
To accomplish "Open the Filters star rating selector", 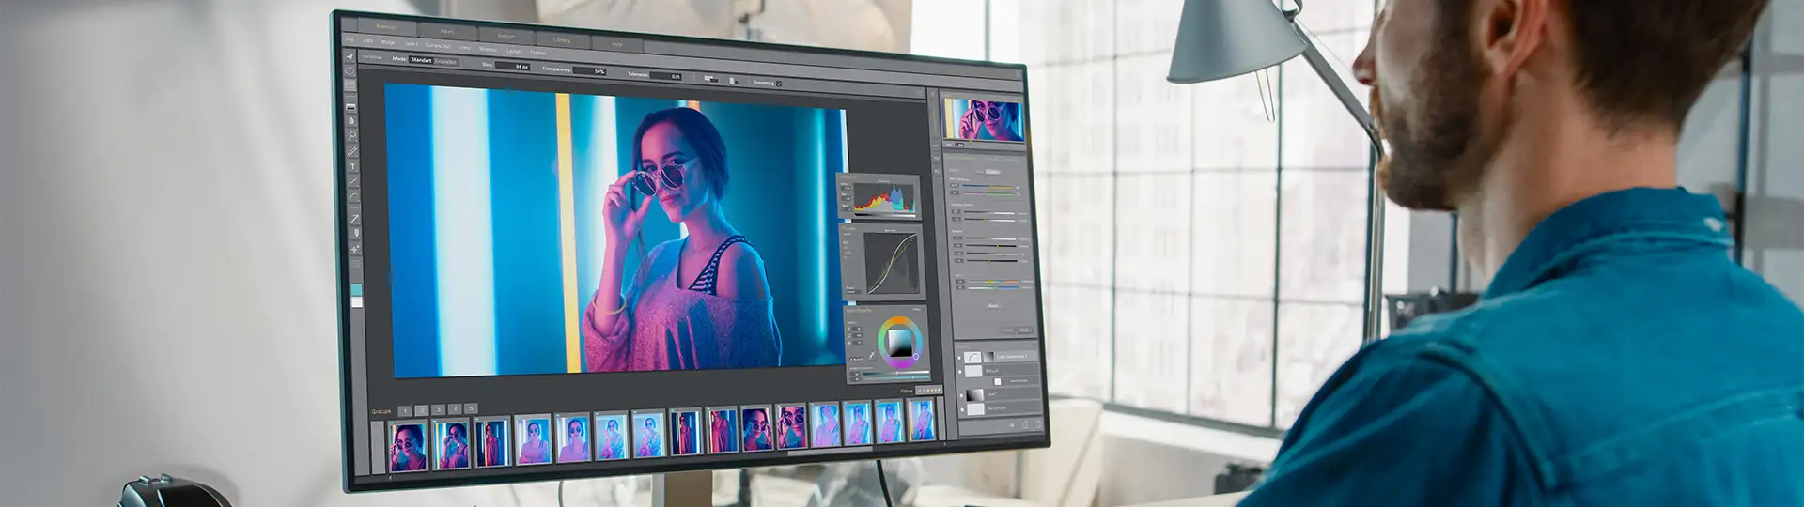I will click(x=928, y=390).
